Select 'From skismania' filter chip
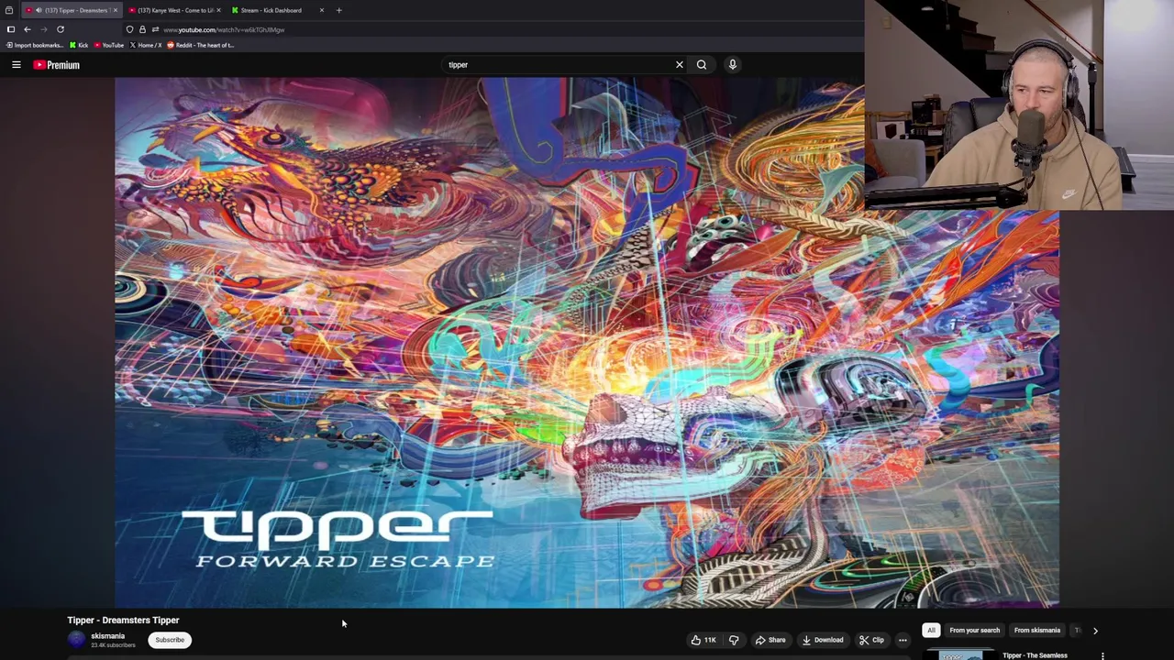Viewport: 1174px width, 660px height. (x=1037, y=631)
